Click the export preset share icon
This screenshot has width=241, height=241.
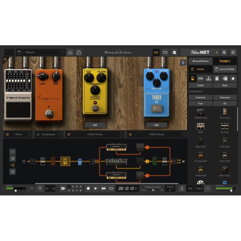[x=79, y=52]
